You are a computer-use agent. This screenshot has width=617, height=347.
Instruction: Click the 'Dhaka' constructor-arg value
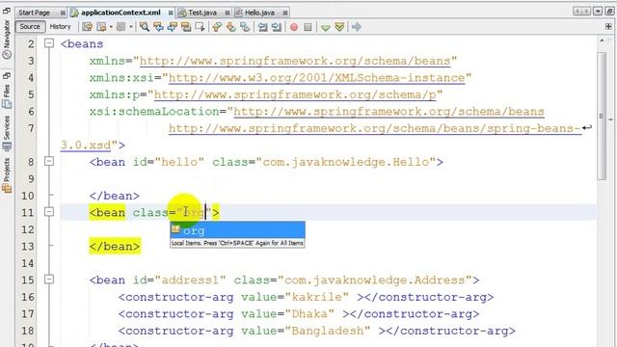tap(309, 314)
